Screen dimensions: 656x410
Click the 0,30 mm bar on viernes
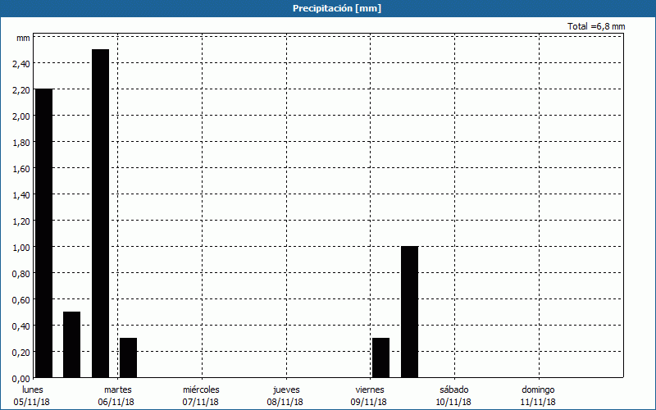tap(380, 358)
